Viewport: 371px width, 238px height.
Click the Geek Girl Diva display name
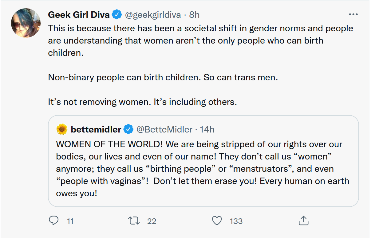click(79, 14)
